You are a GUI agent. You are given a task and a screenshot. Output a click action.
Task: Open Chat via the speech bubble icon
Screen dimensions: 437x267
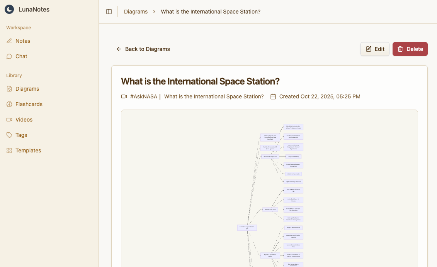tap(9, 56)
